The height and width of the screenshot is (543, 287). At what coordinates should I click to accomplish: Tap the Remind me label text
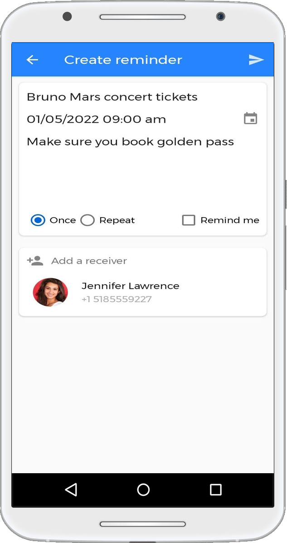(x=230, y=220)
